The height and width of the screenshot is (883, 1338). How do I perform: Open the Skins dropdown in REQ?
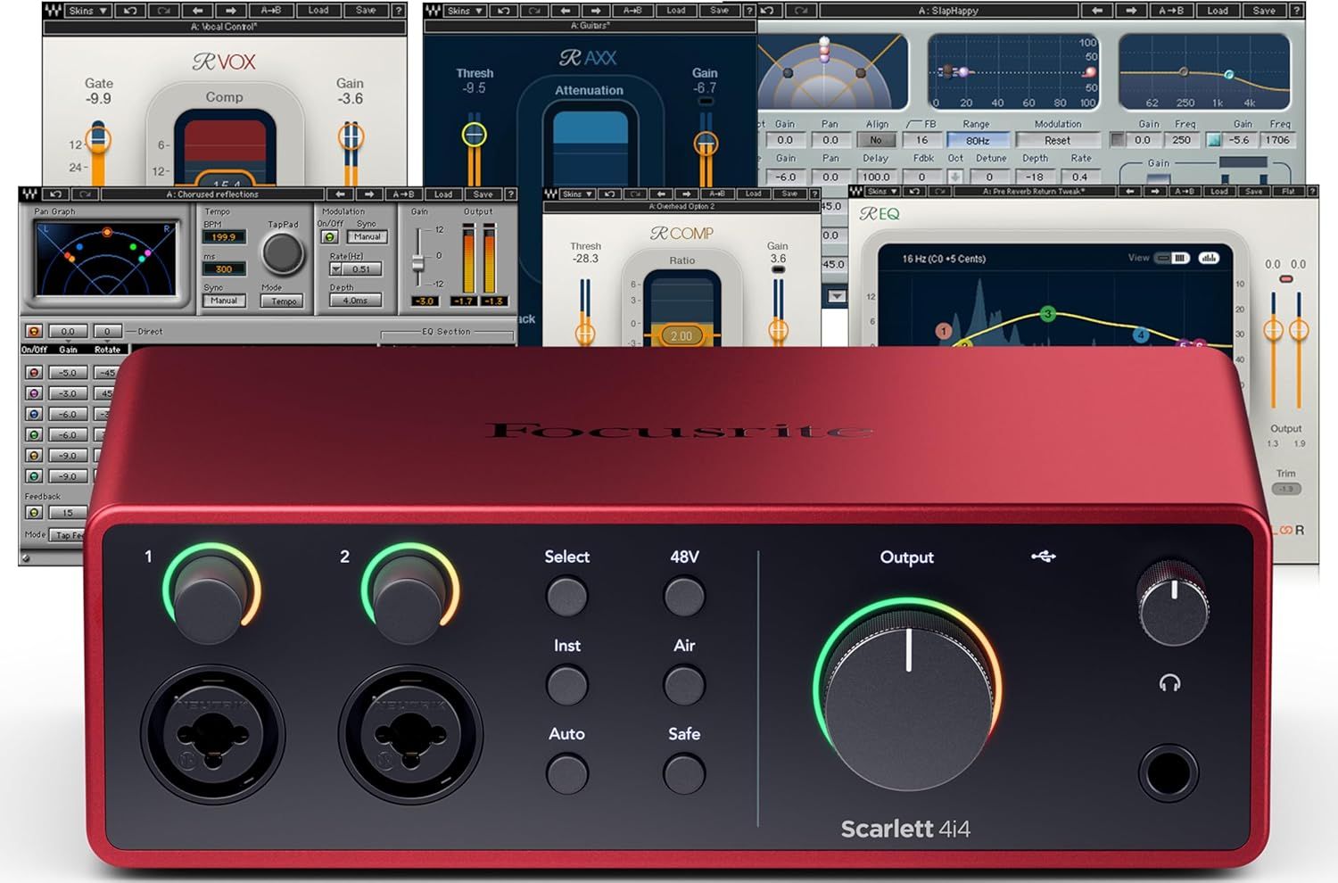click(881, 191)
